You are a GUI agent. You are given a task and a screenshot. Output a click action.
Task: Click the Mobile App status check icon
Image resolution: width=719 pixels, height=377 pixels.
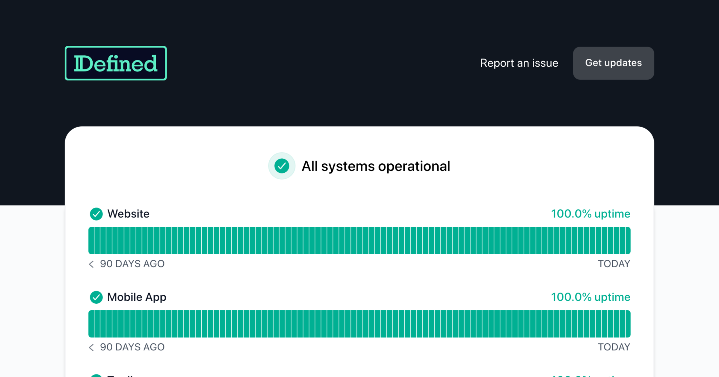click(96, 297)
